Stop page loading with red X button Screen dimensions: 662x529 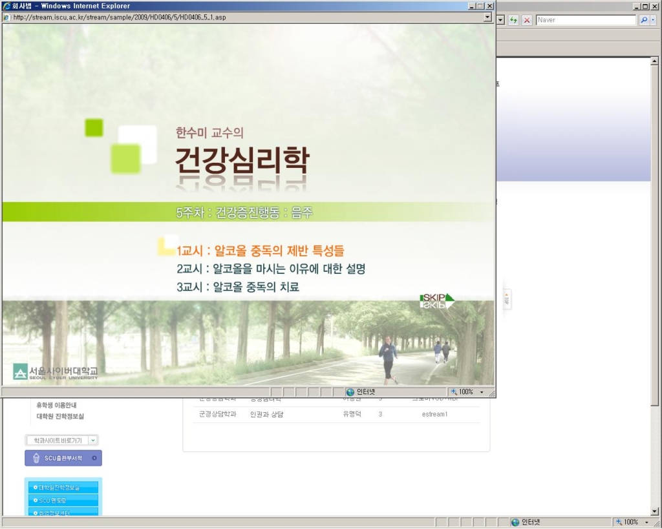click(527, 20)
